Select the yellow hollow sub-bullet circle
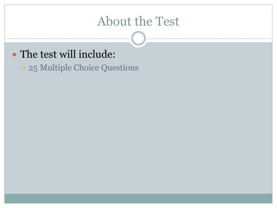The height and width of the screenshot is (208, 277). tap(23, 68)
